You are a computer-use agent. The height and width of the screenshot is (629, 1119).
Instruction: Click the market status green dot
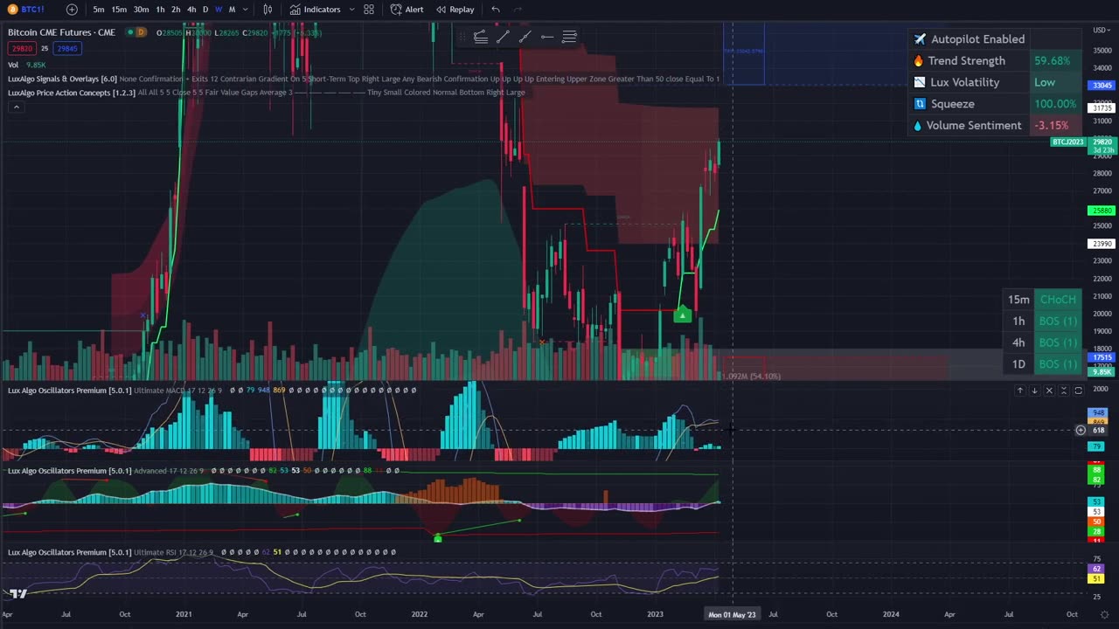(x=130, y=32)
